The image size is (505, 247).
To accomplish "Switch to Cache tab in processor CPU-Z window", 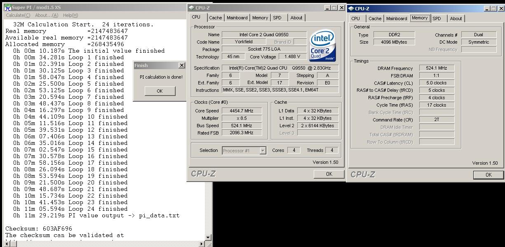I will 215,18.
